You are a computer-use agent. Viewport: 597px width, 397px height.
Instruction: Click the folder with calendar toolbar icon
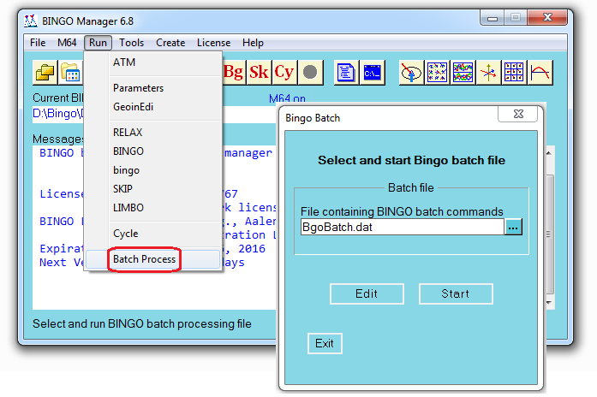(x=71, y=72)
